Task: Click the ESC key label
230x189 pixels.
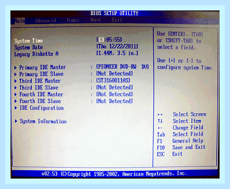Action: point(161,155)
